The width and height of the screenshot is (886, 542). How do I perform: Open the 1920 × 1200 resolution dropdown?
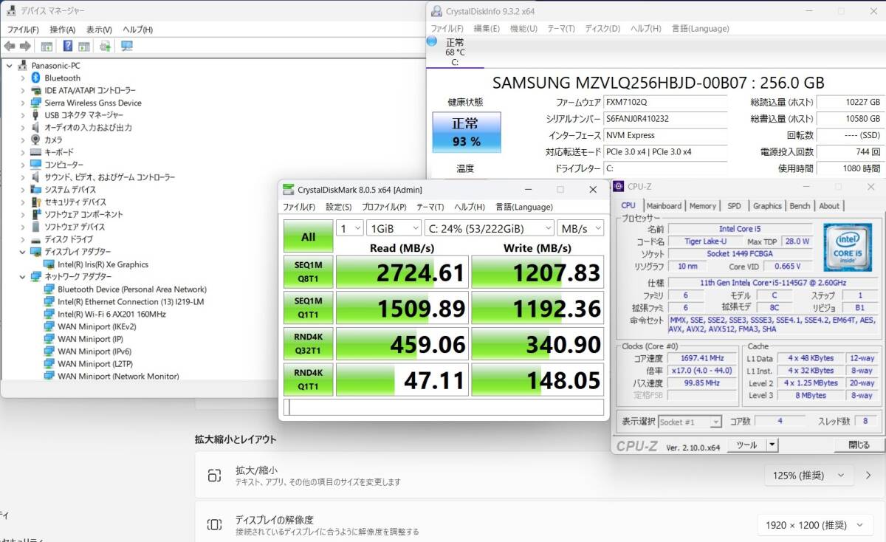(x=815, y=525)
